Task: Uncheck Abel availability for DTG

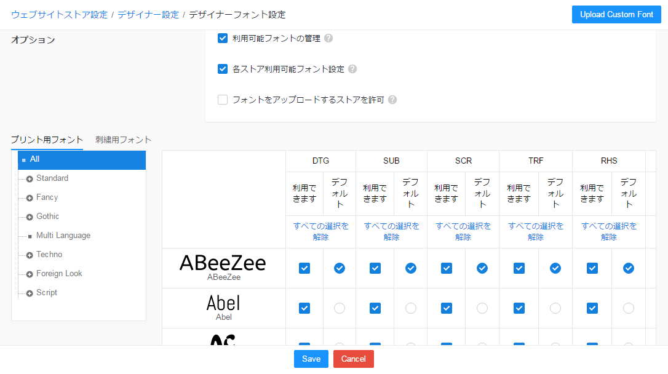Action: [x=304, y=308]
